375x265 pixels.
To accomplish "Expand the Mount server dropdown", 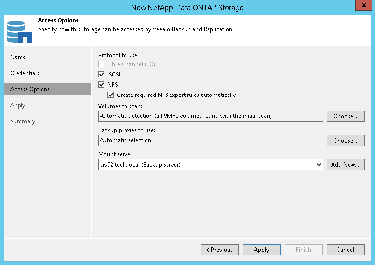I will coord(319,165).
